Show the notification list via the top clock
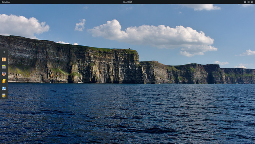The height and width of the screenshot is (144, 255). point(127,2)
